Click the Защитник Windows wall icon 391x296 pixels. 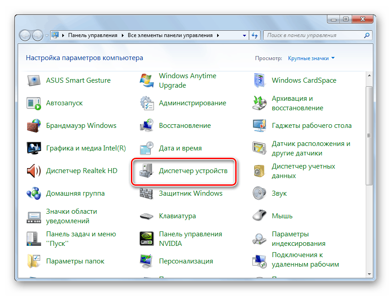point(147,193)
